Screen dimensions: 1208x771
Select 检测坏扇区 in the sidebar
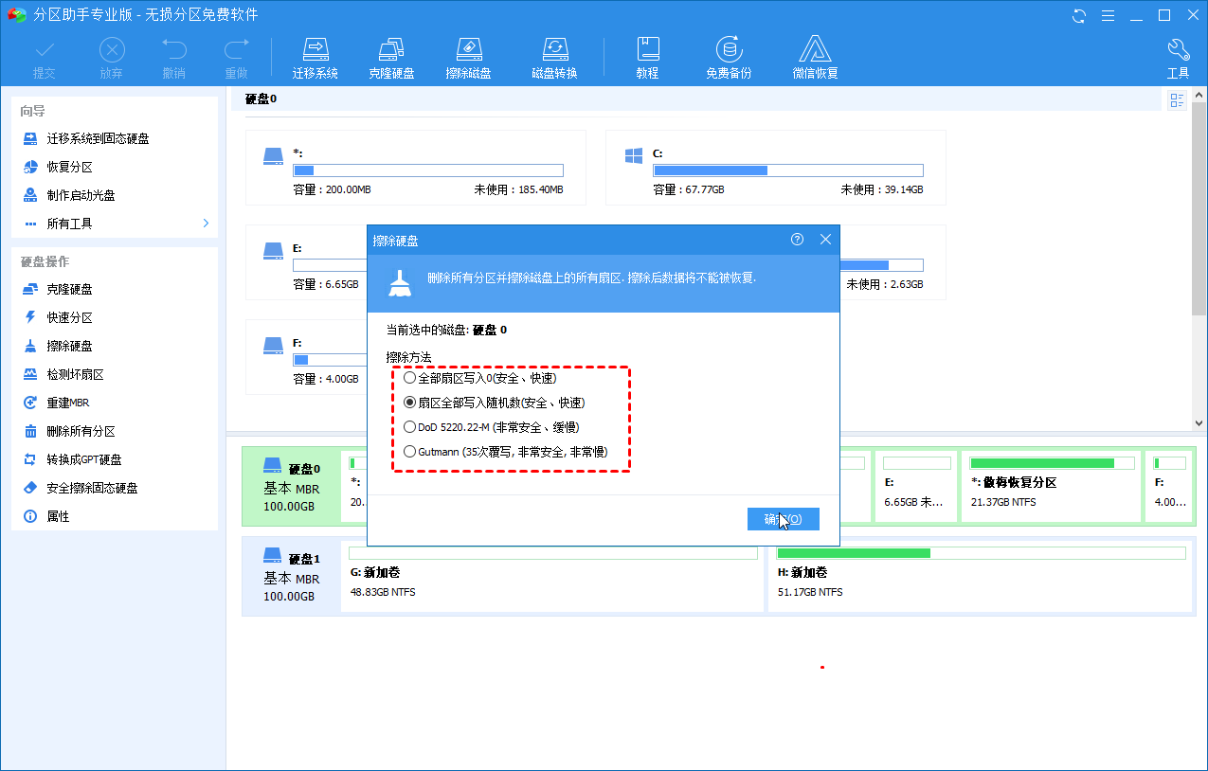75,374
